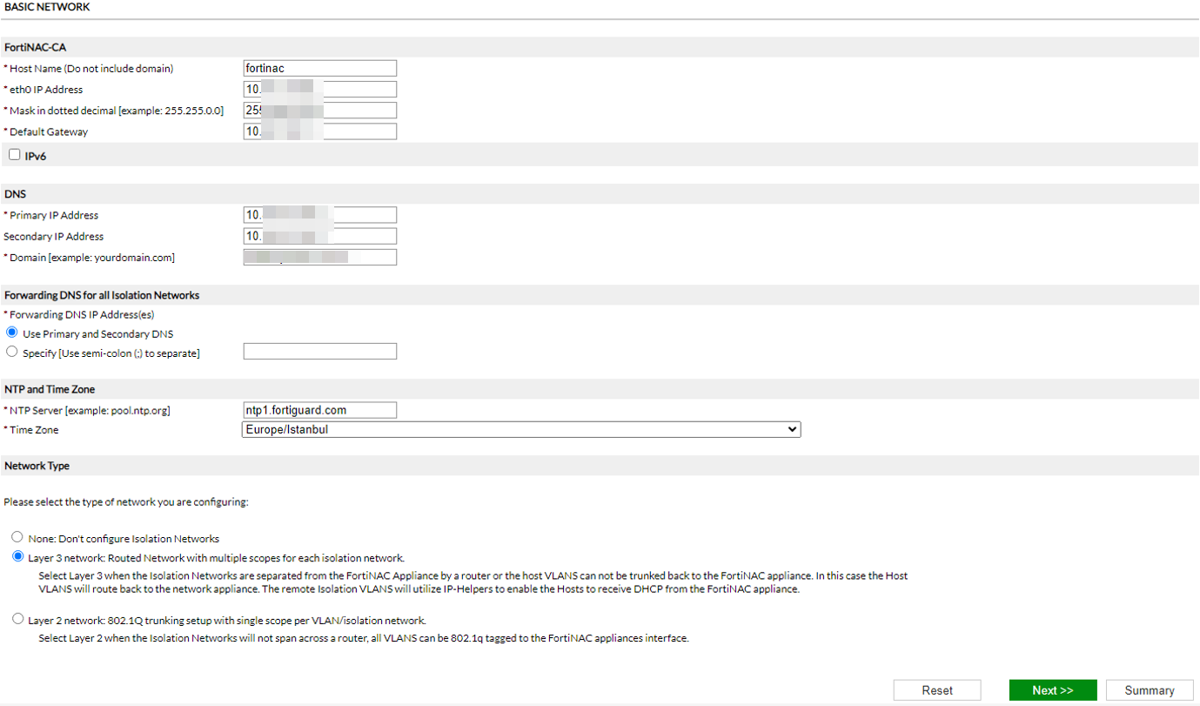The width and height of the screenshot is (1200, 706).
Task: Click the Specify forwarding DNS text box
Action: click(319, 352)
